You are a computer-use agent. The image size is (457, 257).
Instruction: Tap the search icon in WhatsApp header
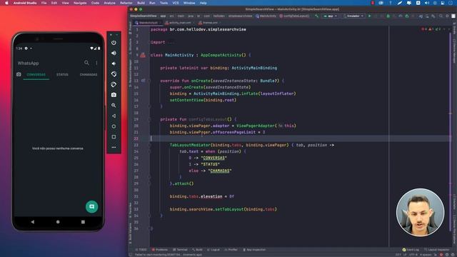(86, 63)
